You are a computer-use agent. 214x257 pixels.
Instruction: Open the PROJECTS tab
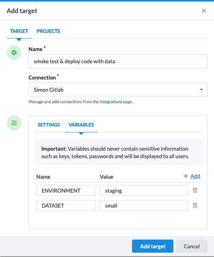click(x=48, y=31)
